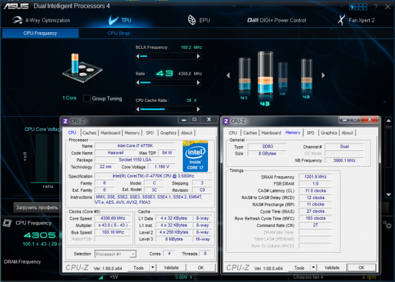This screenshot has height=282, width=395.
Task: Show next core cylinder with right arrow
Action: (323, 75)
